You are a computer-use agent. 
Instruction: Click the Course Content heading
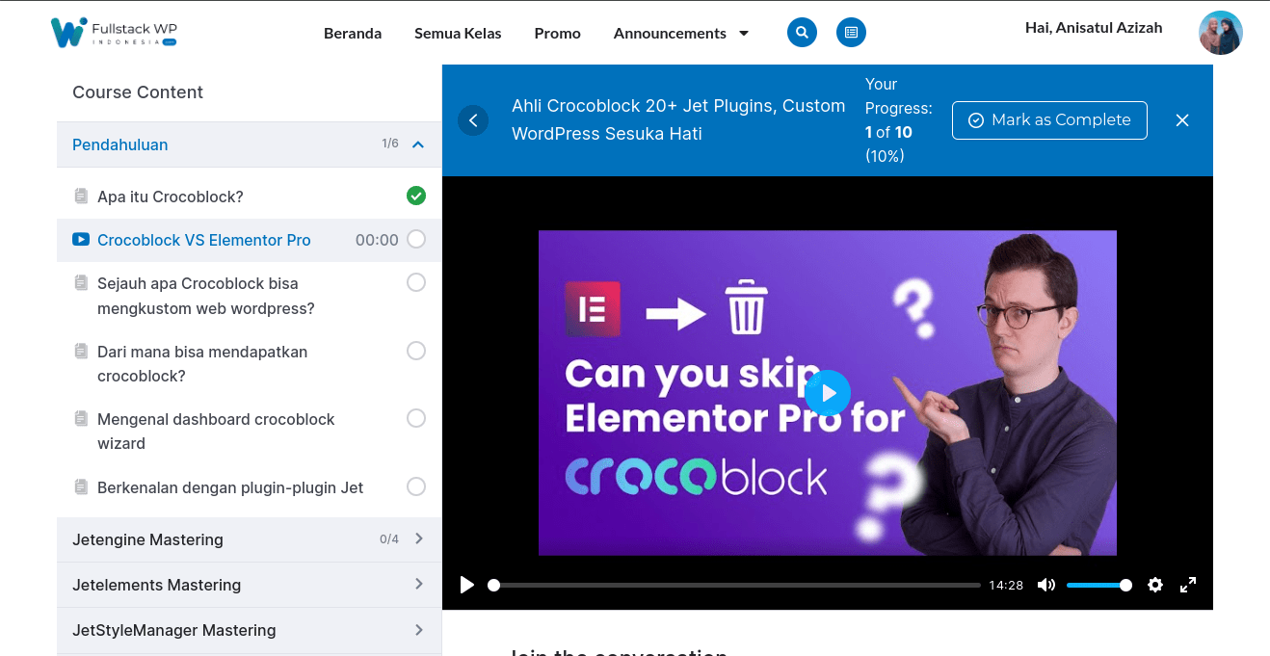tap(138, 92)
